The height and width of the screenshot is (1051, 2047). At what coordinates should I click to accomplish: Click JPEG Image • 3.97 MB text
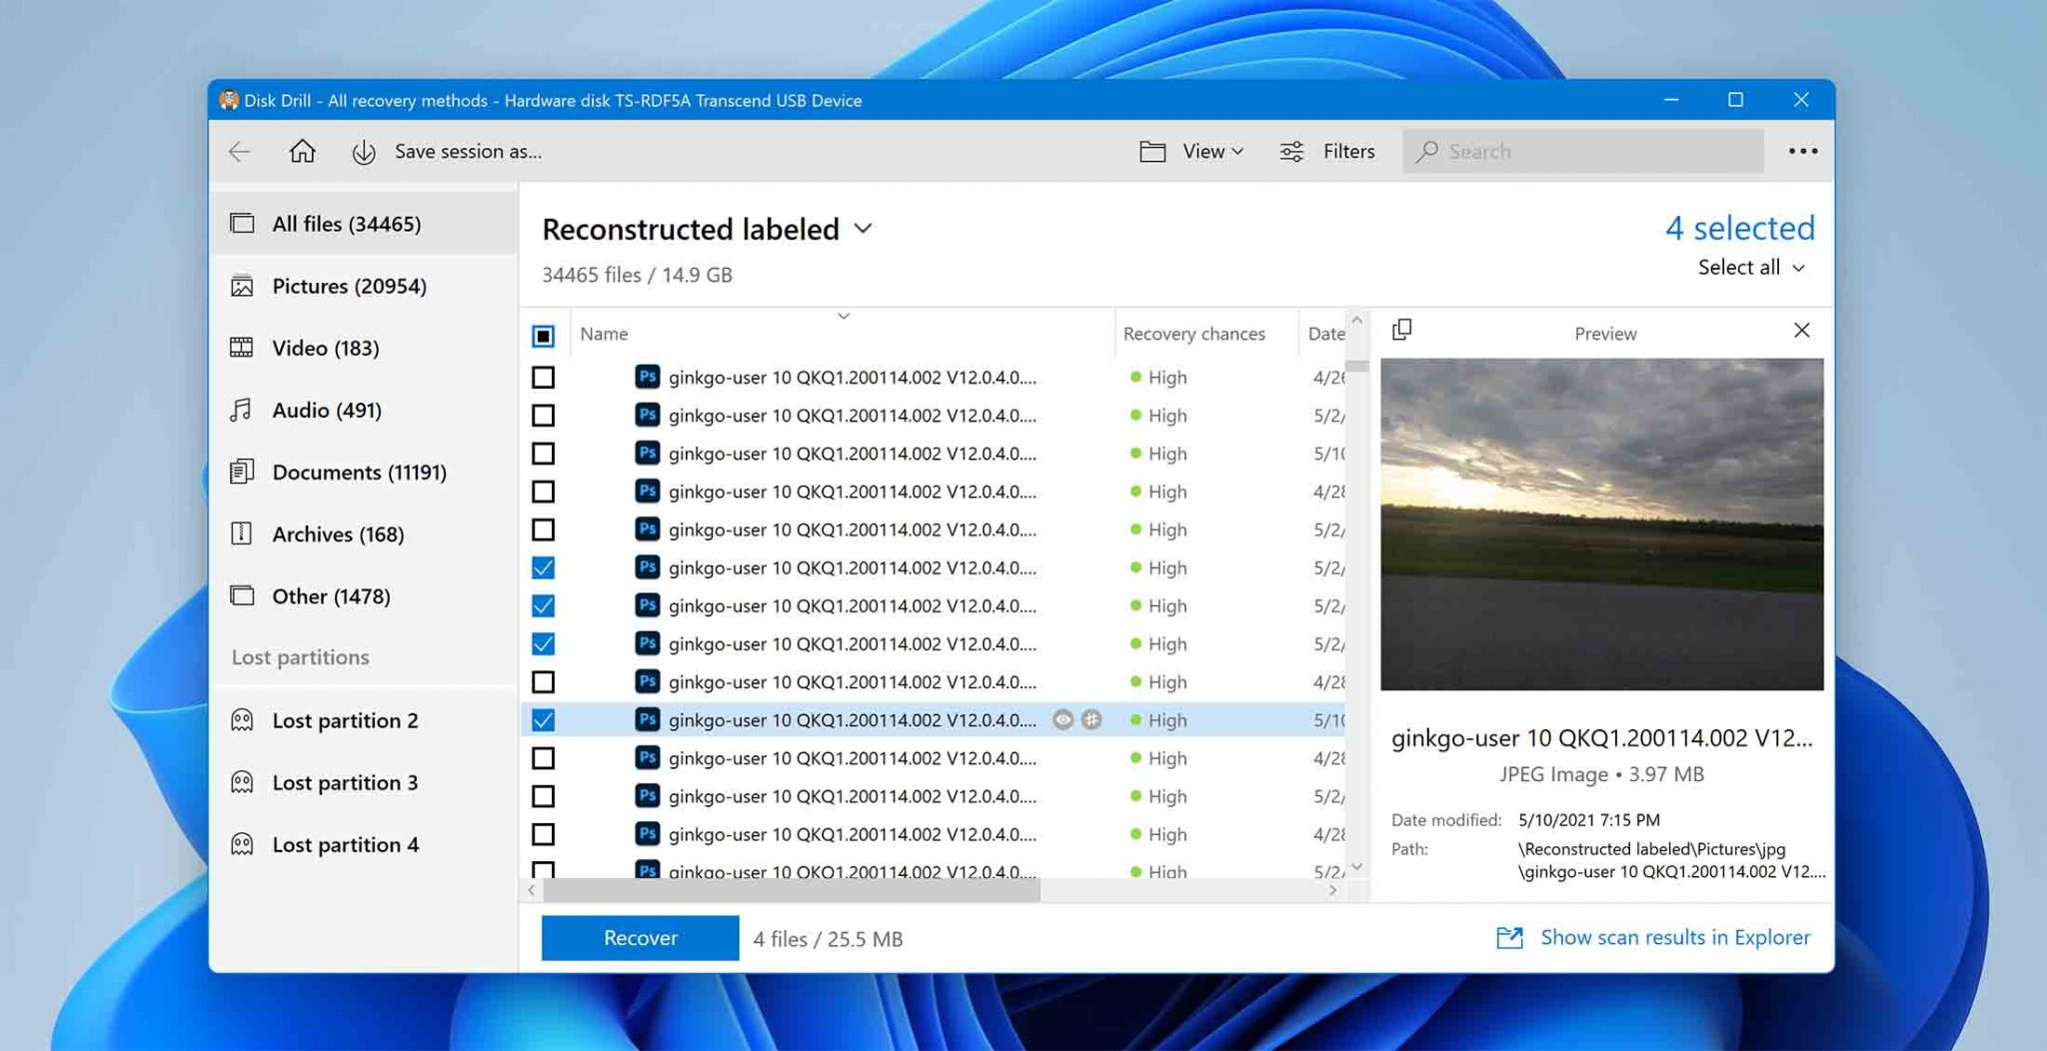point(1601,774)
